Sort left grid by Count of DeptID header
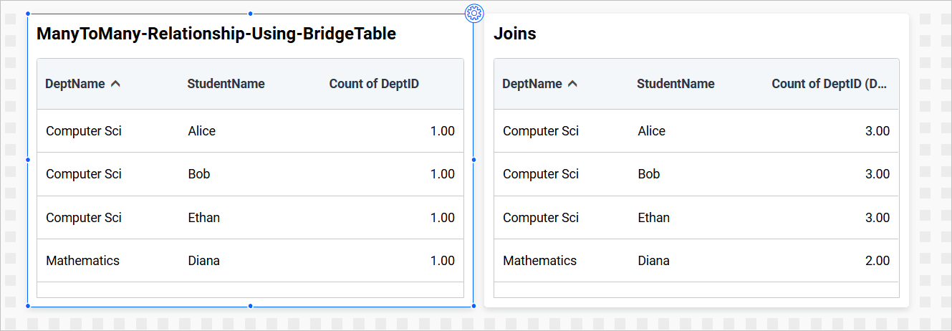 tap(374, 84)
